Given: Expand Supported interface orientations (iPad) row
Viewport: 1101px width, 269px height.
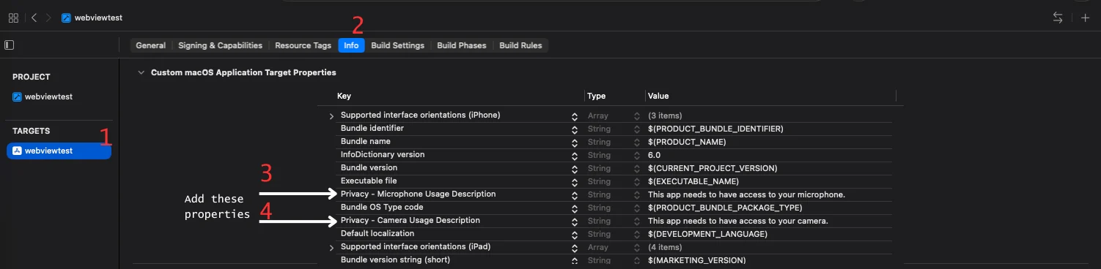Looking at the screenshot, I should 331,248.
